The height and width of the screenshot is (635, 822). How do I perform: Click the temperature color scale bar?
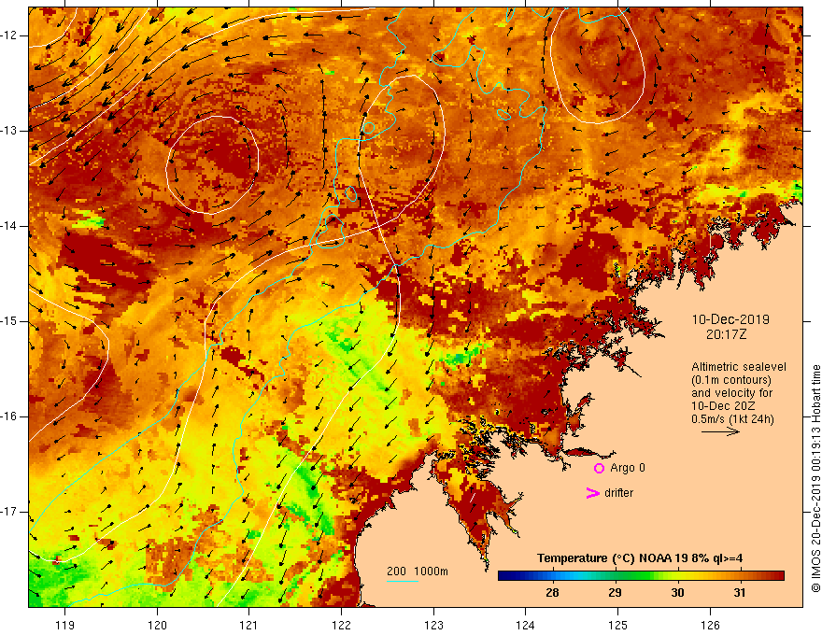tap(641, 576)
